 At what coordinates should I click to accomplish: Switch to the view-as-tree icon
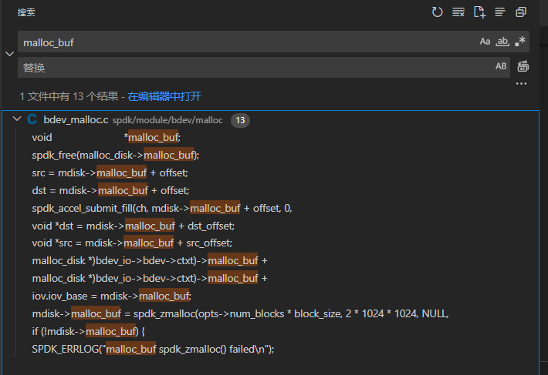tap(500, 12)
